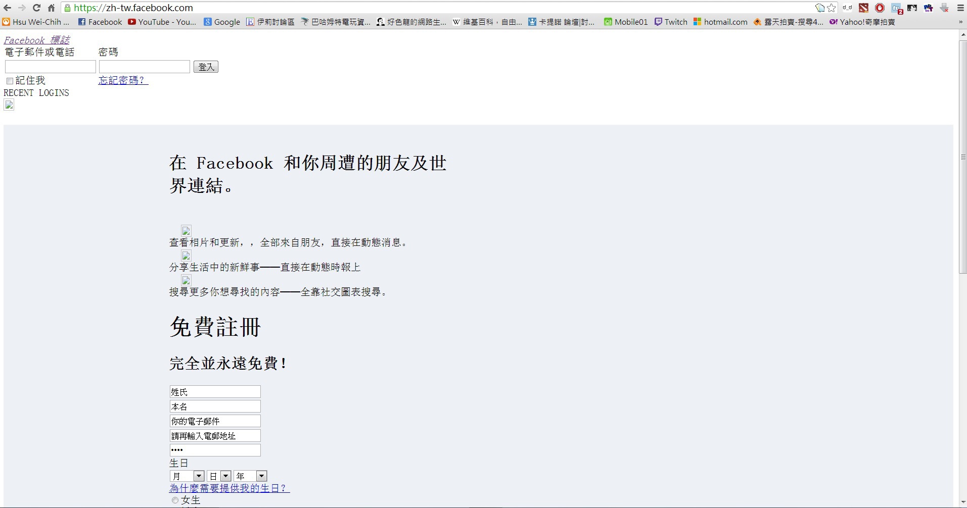The width and height of the screenshot is (967, 508).
Task: Click into the 姓氏 signup field
Action: click(x=215, y=392)
